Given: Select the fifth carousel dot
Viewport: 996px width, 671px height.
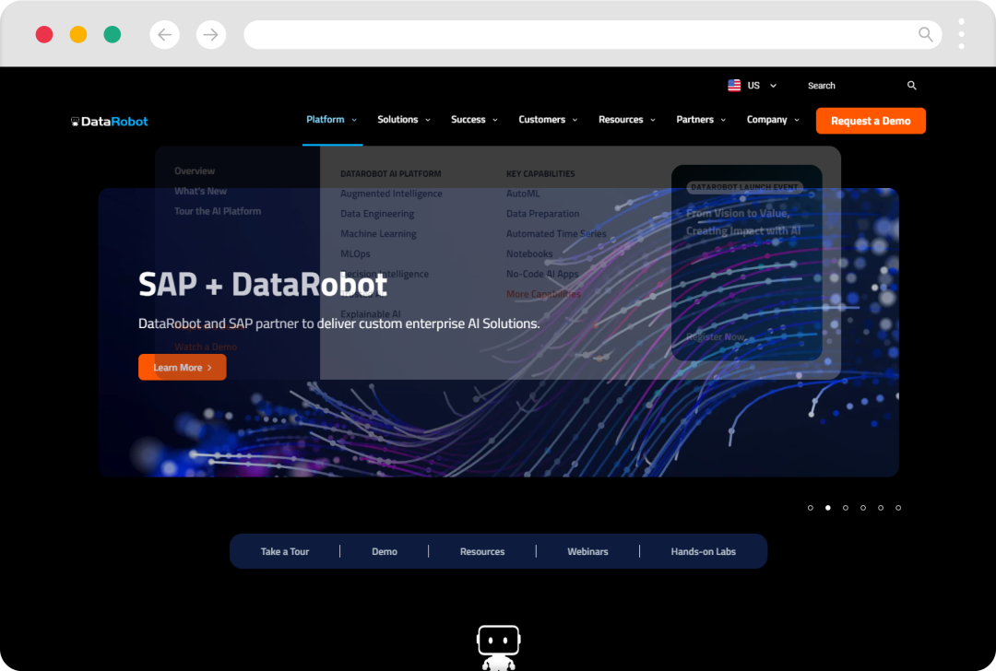Looking at the screenshot, I should 881,508.
